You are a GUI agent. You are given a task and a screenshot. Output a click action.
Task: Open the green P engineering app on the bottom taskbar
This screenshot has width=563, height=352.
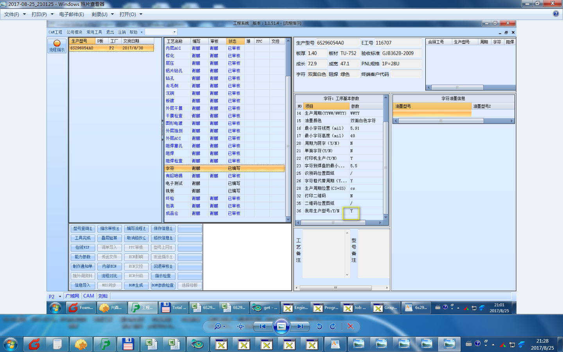(105, 345)
